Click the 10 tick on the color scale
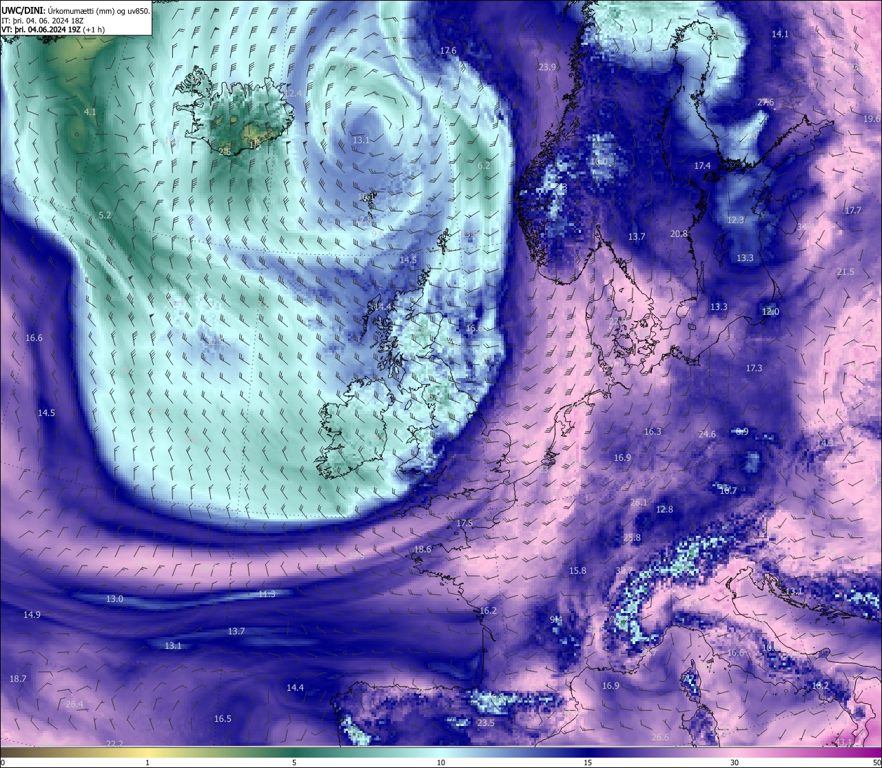 (x=441, y=762)
